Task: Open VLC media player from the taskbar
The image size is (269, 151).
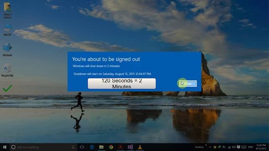Action: [140, 147]
